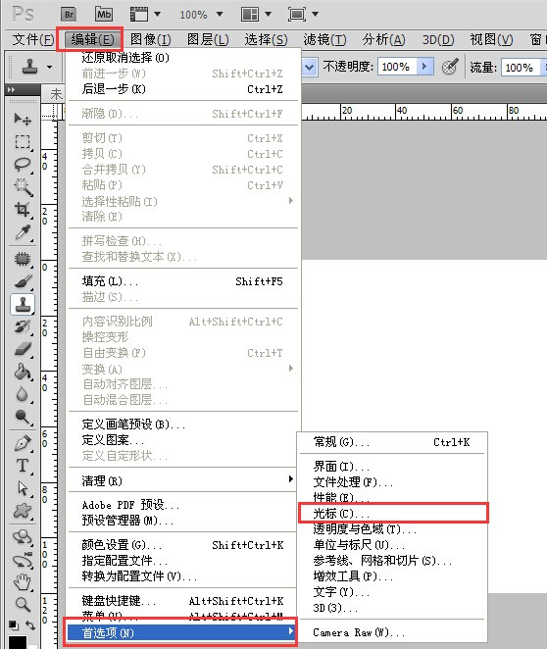The height and width of the screenshot is (649, 547).
Task: Select the Paint Bucket tool
Action: pyautogui.click(x=23, y=372)
